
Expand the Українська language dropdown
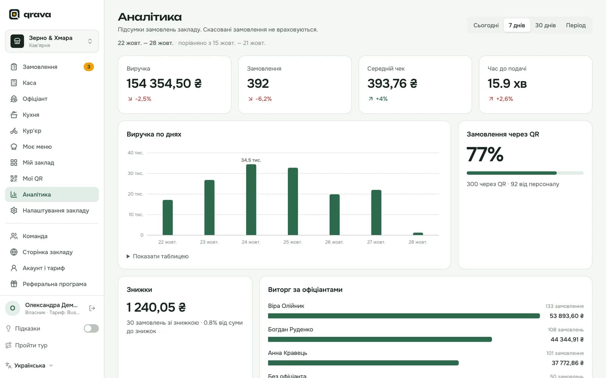(x=30, y=366)
